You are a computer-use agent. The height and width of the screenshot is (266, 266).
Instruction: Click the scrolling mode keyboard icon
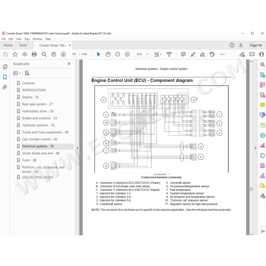tap(169, 54)
